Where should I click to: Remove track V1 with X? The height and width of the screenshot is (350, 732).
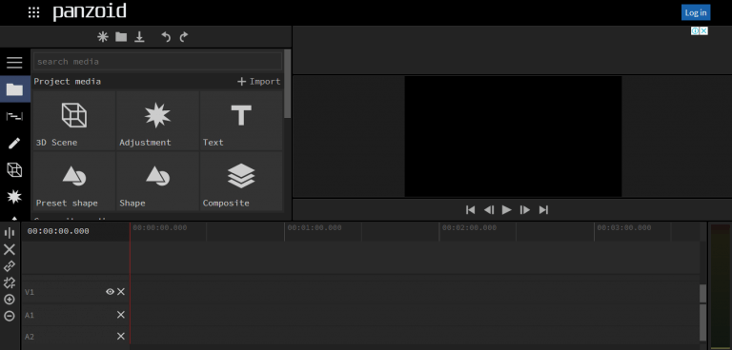(x=121, y=292)
